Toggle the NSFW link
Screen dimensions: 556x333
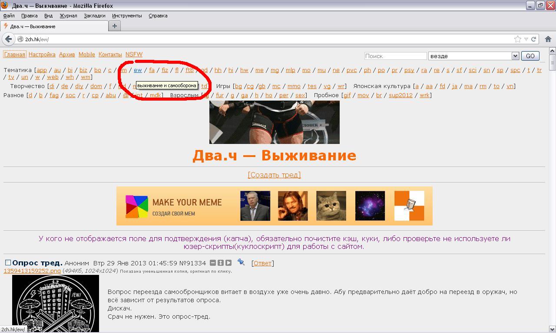pos(134,55)
